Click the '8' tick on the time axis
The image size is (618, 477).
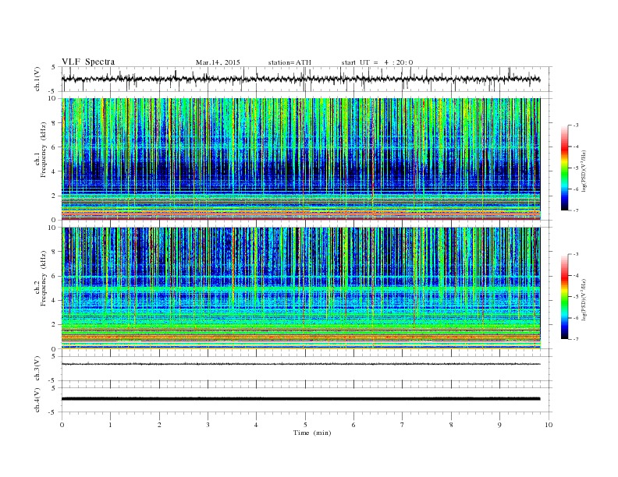[451, 425]
